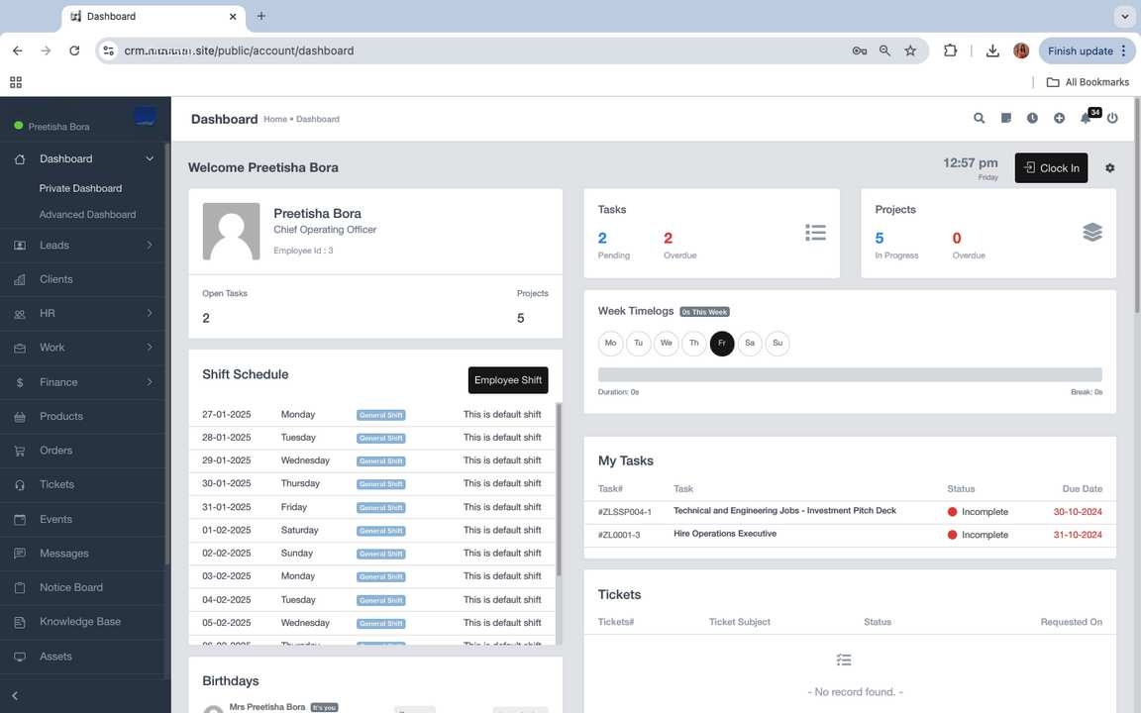
Task: Select Fr day in Week Timelogs
Action: (722, 344)
